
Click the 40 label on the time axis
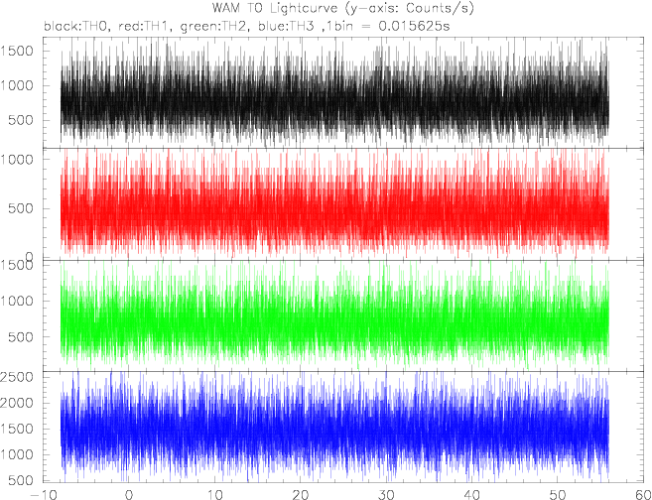coord(472,495)
